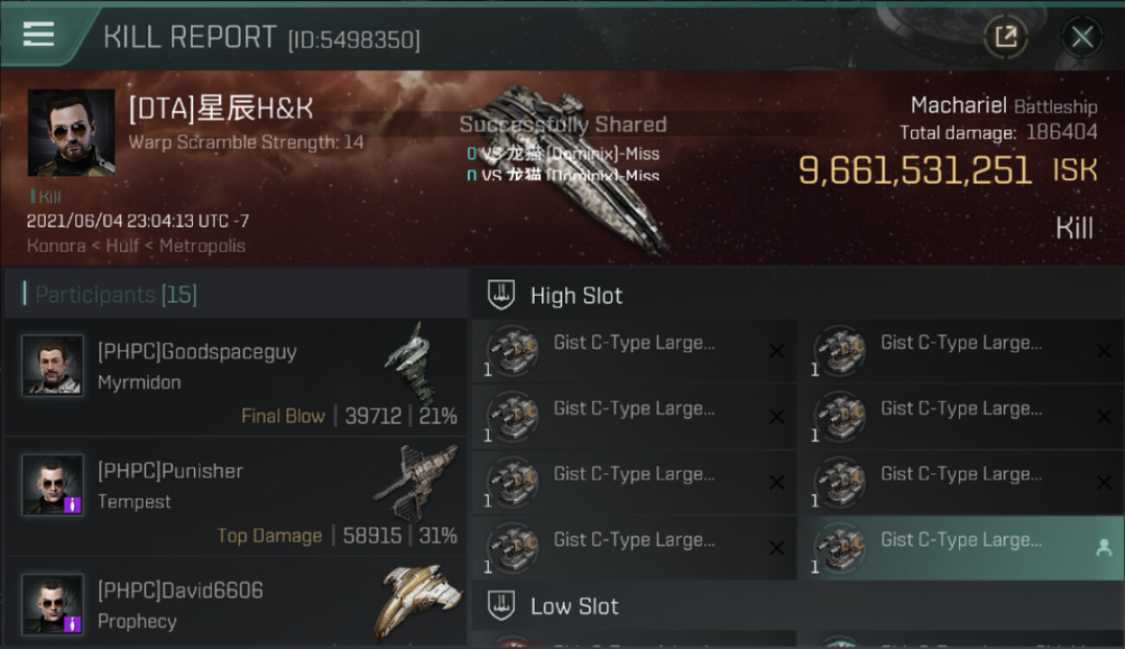This screenshot has height=649, width=1125.
Task: Click the Konora system location link
Action: (x=55, y=246)
